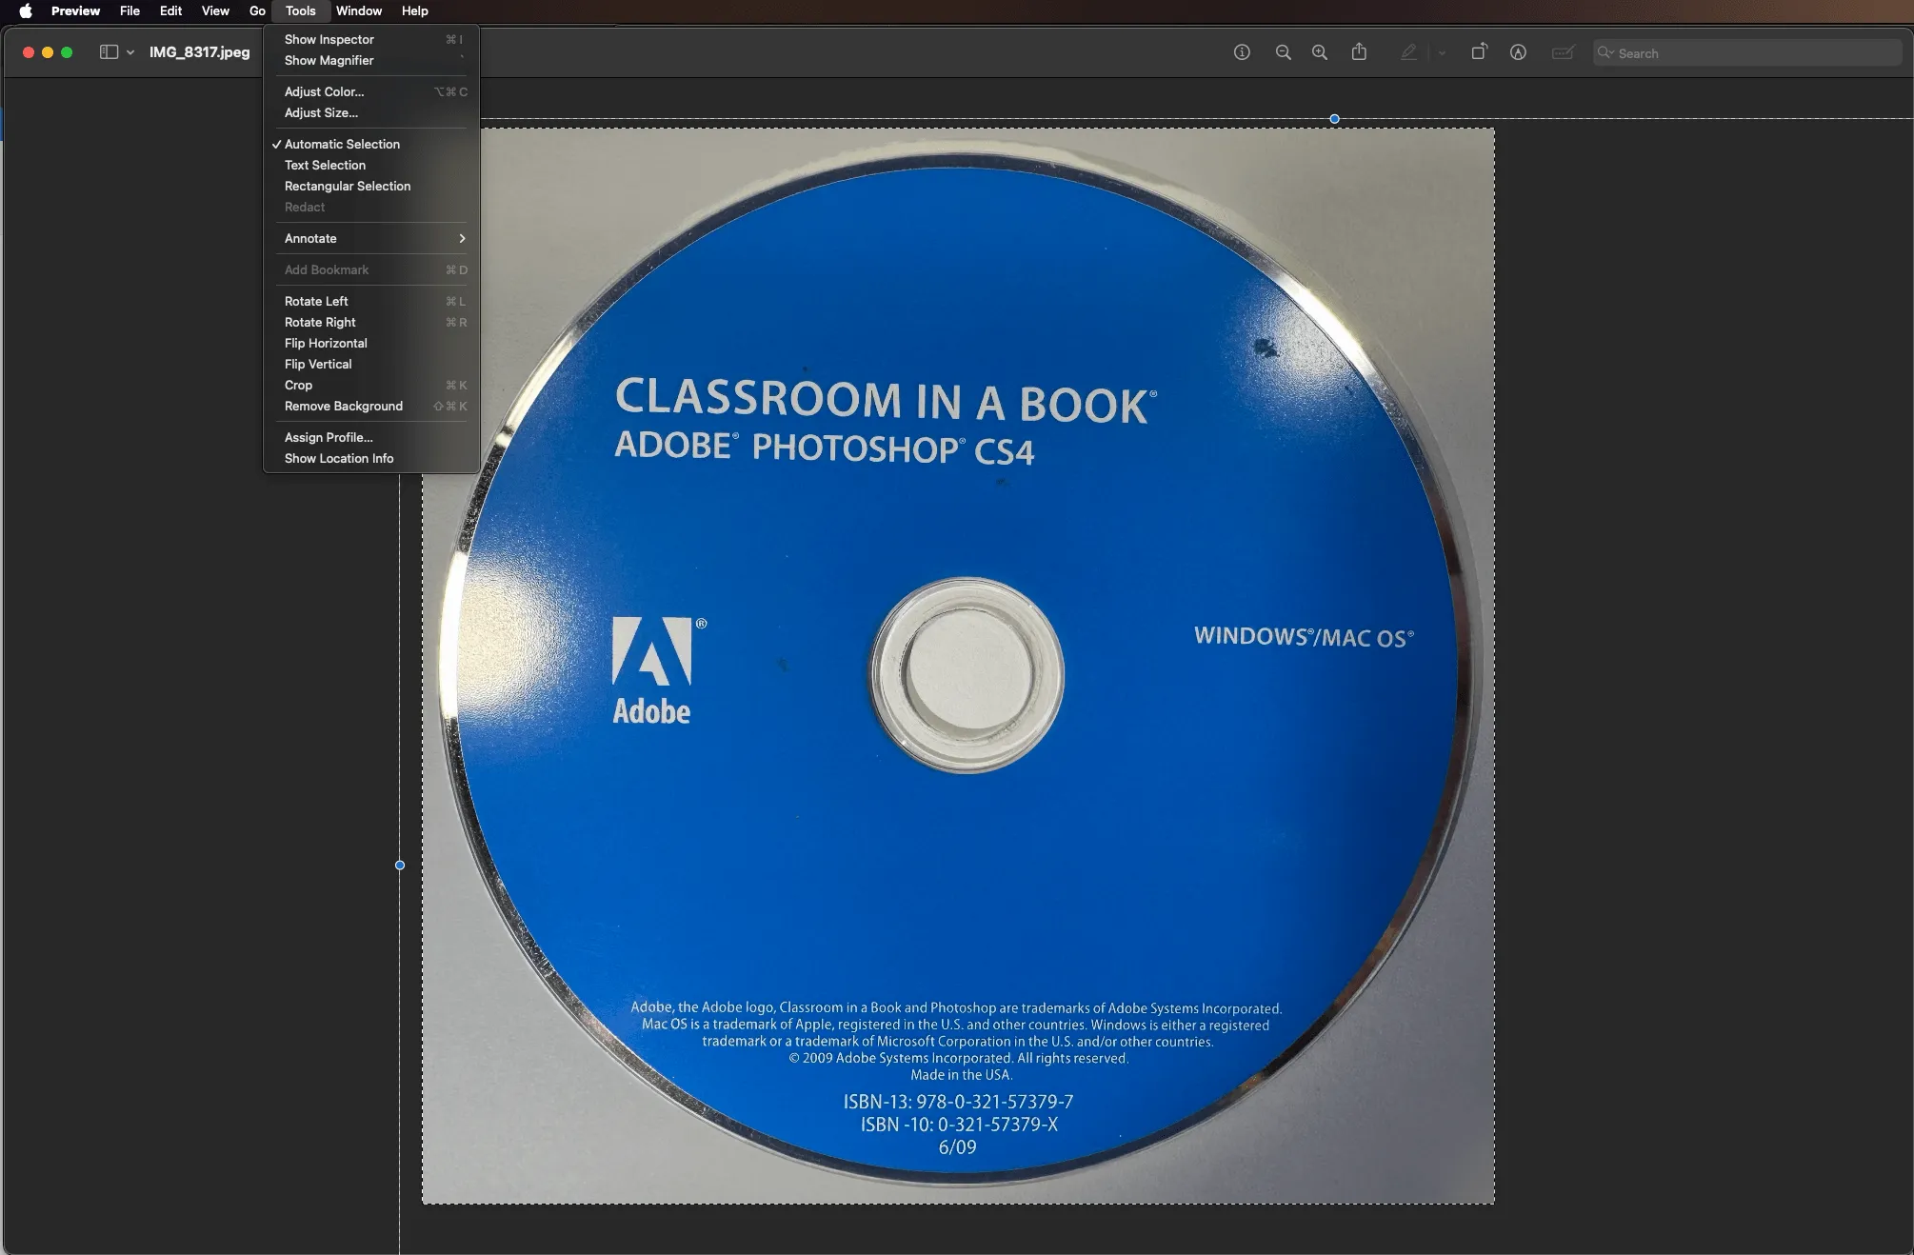The height and width of the screenshot is (1255, 1914).
Task: Enable Automatic Selection mode
Action: [x=342, y=144]
